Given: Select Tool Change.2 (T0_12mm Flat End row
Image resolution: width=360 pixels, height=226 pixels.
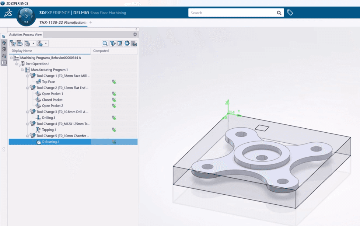Looking at the screenshot, I should [62, 88].
